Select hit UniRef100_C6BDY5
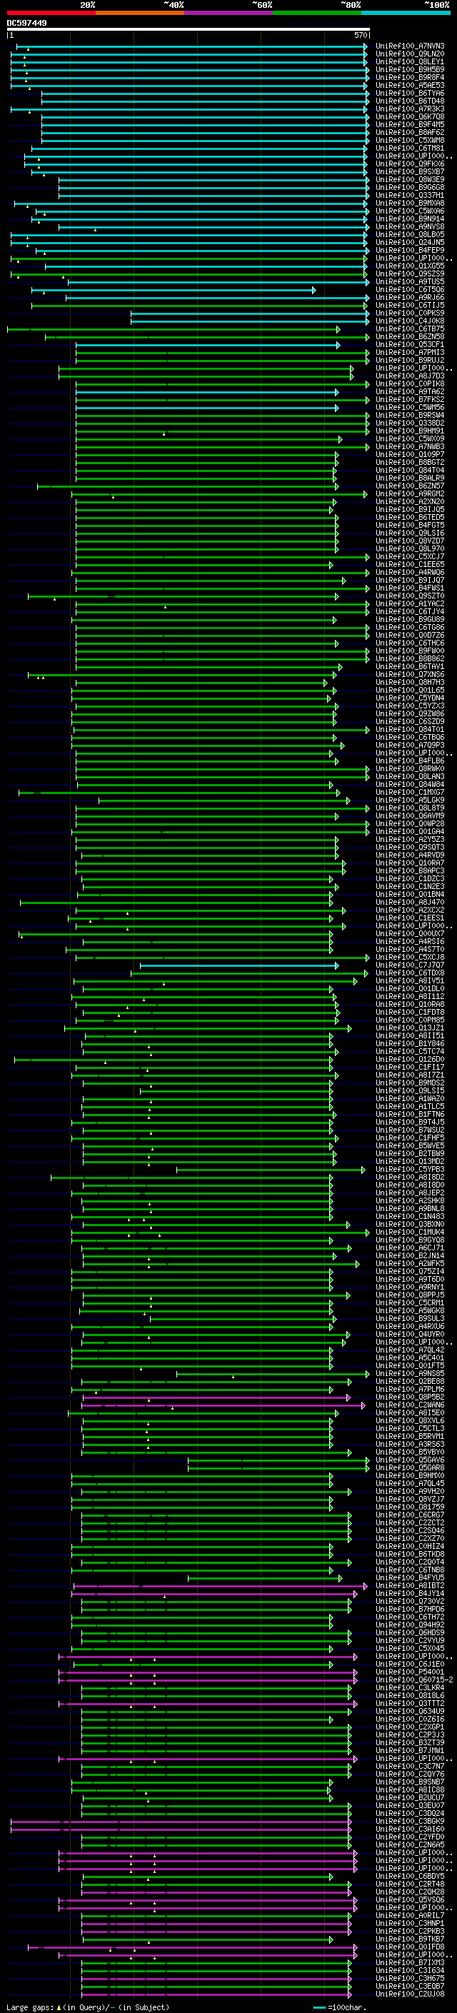Image resolution: width=457 pixels, height=2013 pixels. (x=410, y=1876)
